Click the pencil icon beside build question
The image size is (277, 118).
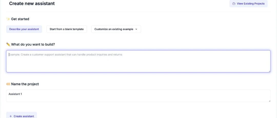point(8,44)
